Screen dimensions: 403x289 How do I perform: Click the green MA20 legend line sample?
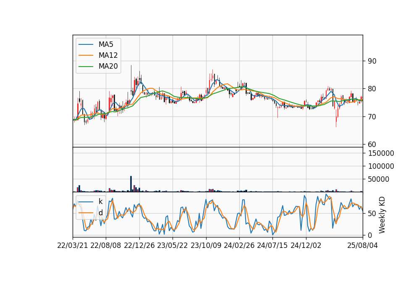[86, 67]
